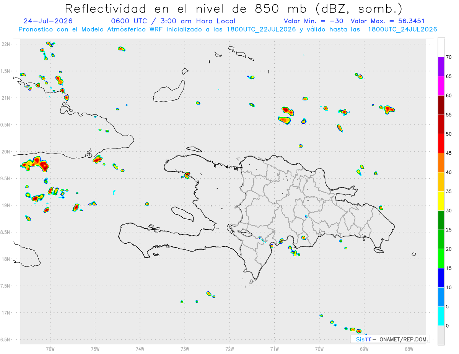Click the '70' colorbar label
This screenshot has width=459, height=354.
(x=449, y=57)
